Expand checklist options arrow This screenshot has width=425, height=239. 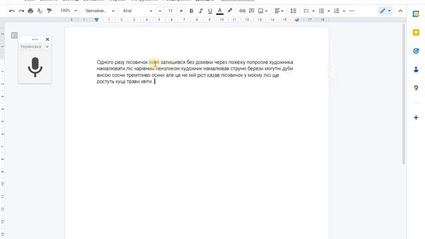[313, 11]
